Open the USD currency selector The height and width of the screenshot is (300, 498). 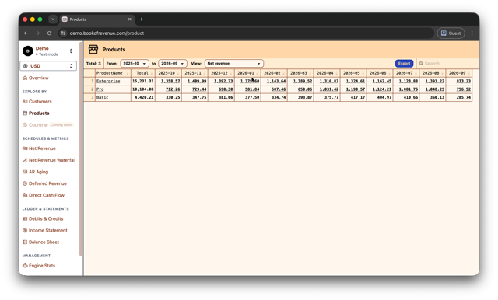coord(48,66)
